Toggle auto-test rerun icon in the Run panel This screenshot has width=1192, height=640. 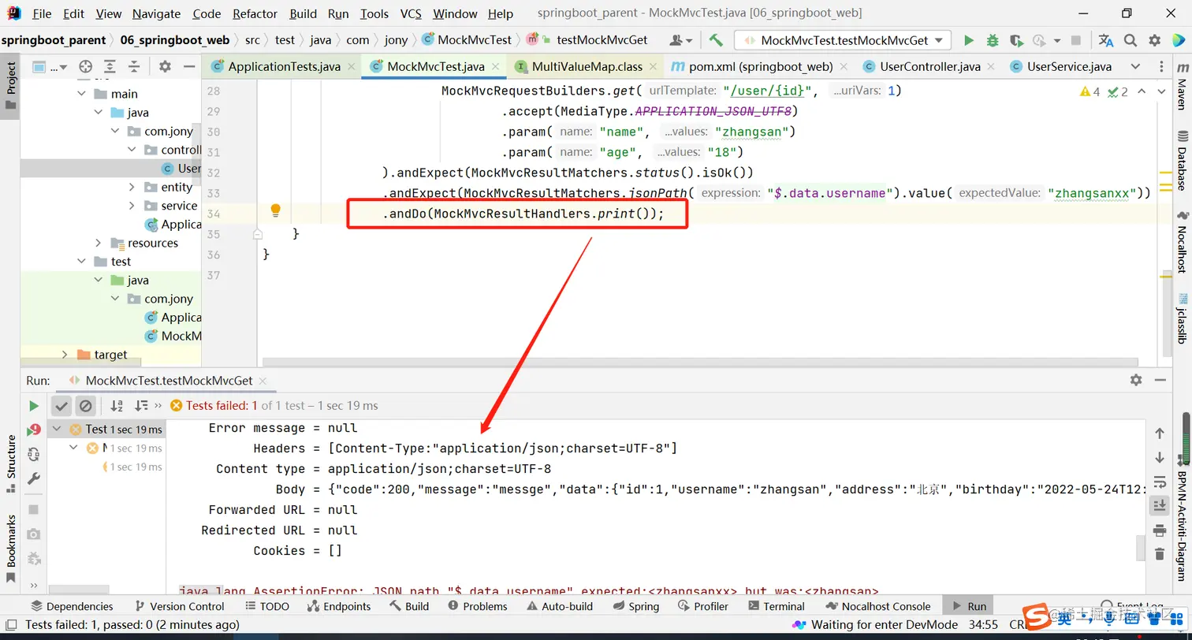pos(33,455)
